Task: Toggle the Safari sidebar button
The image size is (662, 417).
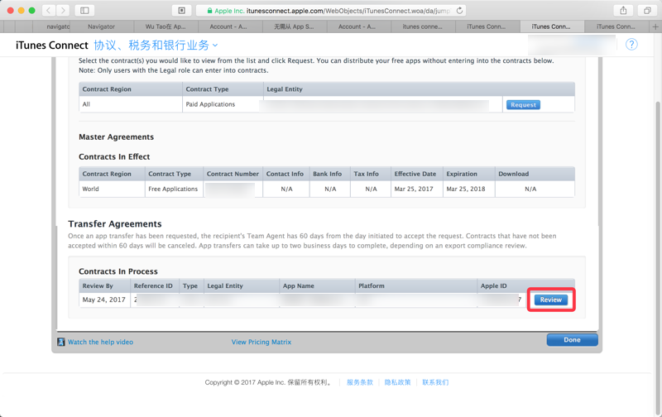Action: pyautogui.click(x=84, y=10)
